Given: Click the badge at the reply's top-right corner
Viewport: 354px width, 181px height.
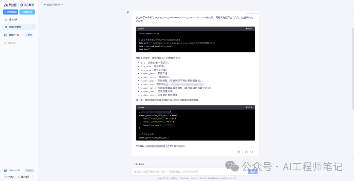Looking at the screenshot, I should tap(252, 13).
